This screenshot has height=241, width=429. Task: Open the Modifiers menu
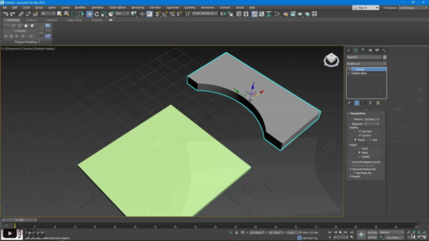[x=80, y=7]
